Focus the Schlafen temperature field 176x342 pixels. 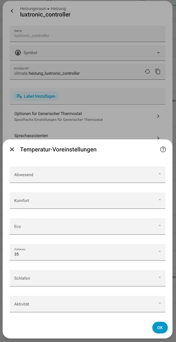(88, 278)
